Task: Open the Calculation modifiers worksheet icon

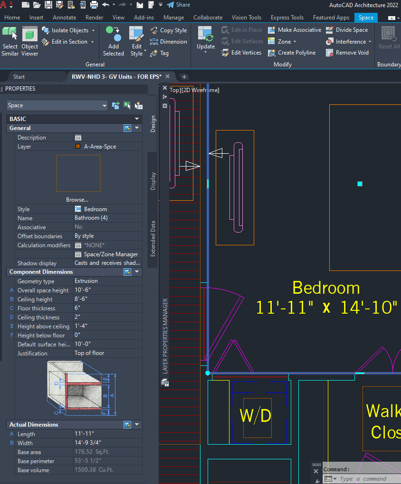Action: [x=78, y=245]
